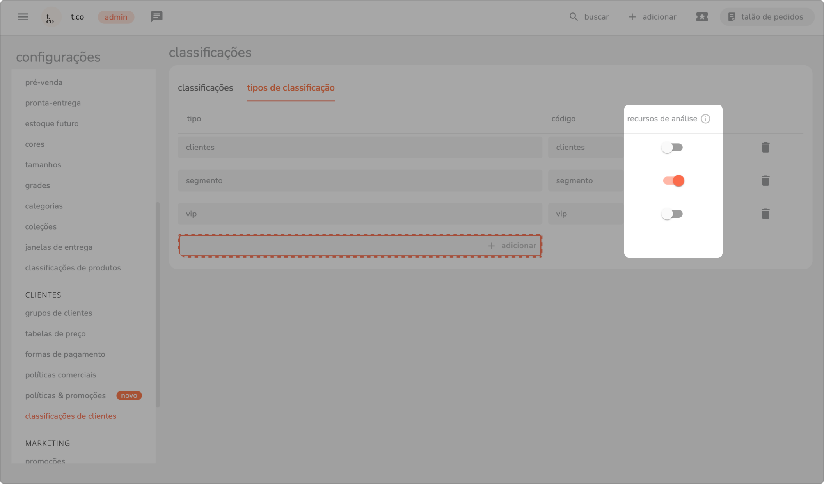This screenshot has width=824, height=484.
Task: Click the t.co logo avatar
Action: coord(51,17)
